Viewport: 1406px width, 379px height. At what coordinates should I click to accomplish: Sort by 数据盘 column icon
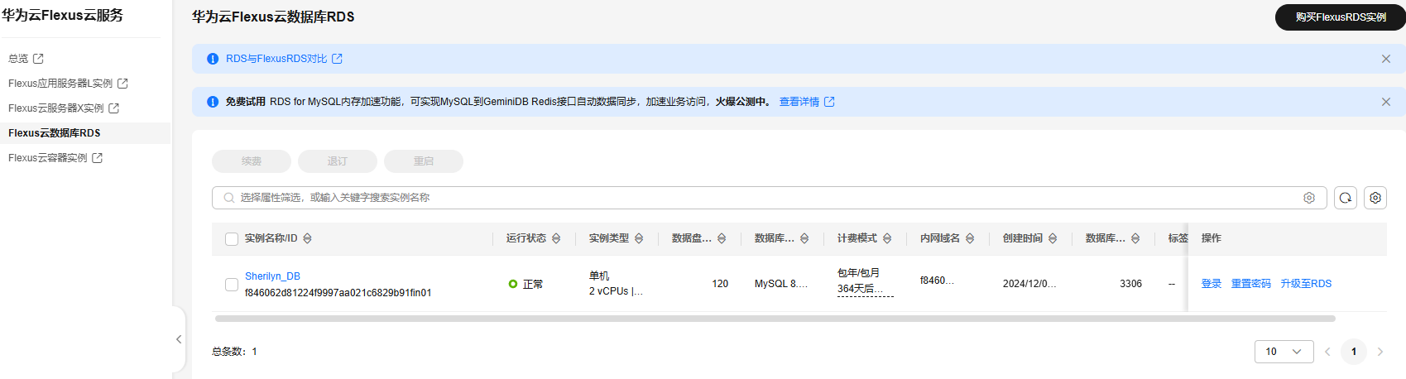(722, 238)
